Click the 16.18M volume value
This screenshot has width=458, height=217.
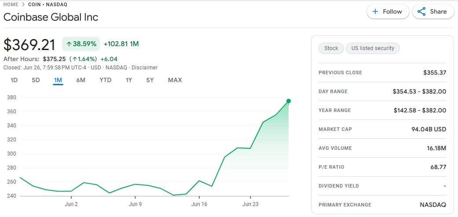pyautogui.click(x=436, y=148)
